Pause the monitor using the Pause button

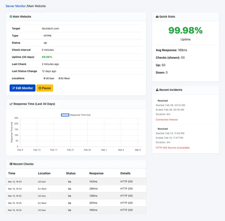(44, 88)
